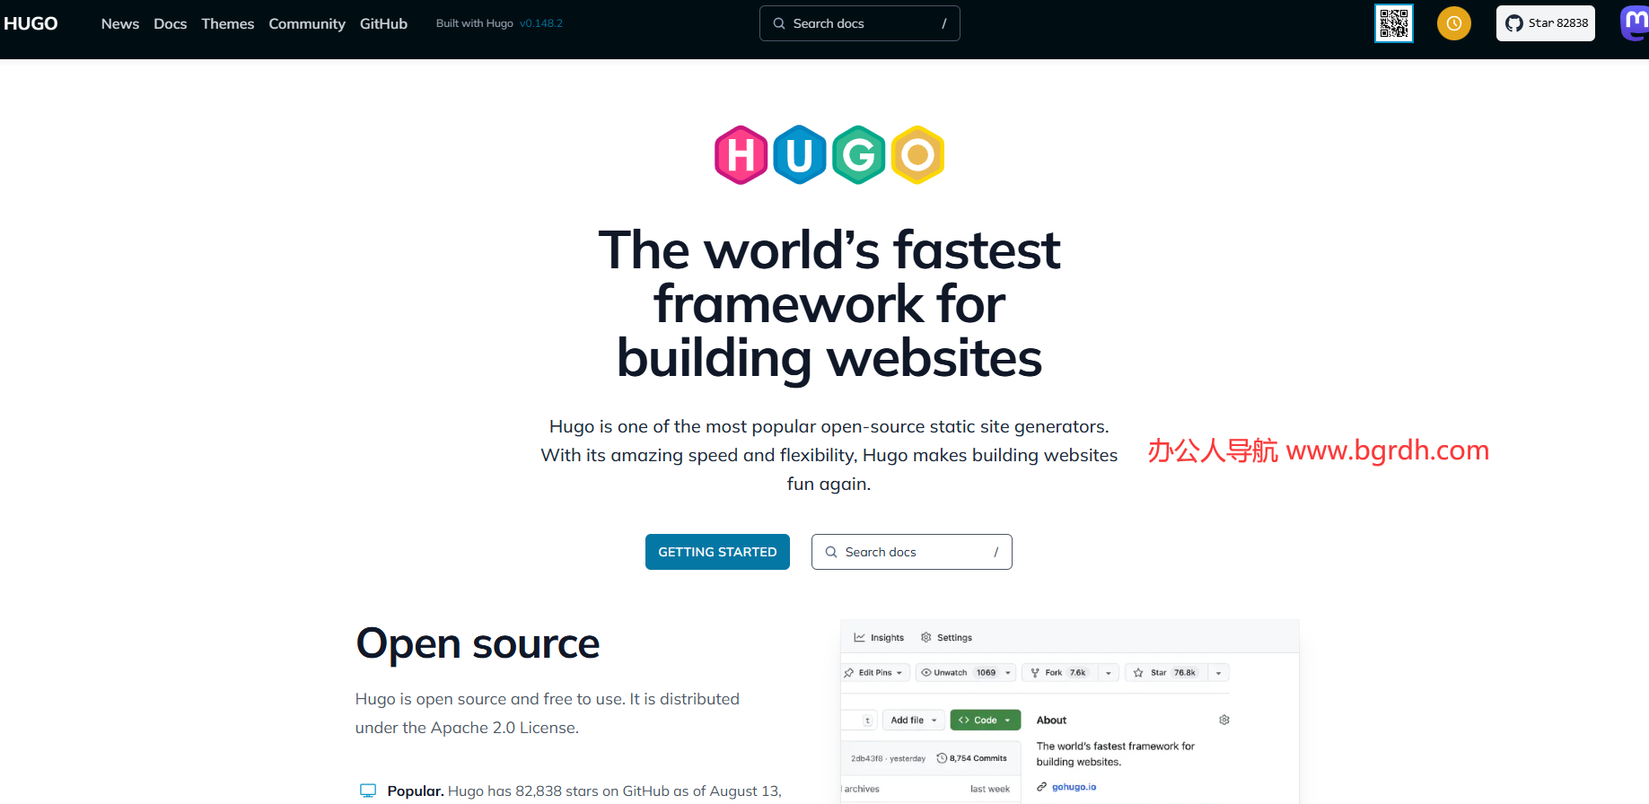The image size is (1649, 804).
Task: Click the Search docs box below headline
Action: (911, 552)
